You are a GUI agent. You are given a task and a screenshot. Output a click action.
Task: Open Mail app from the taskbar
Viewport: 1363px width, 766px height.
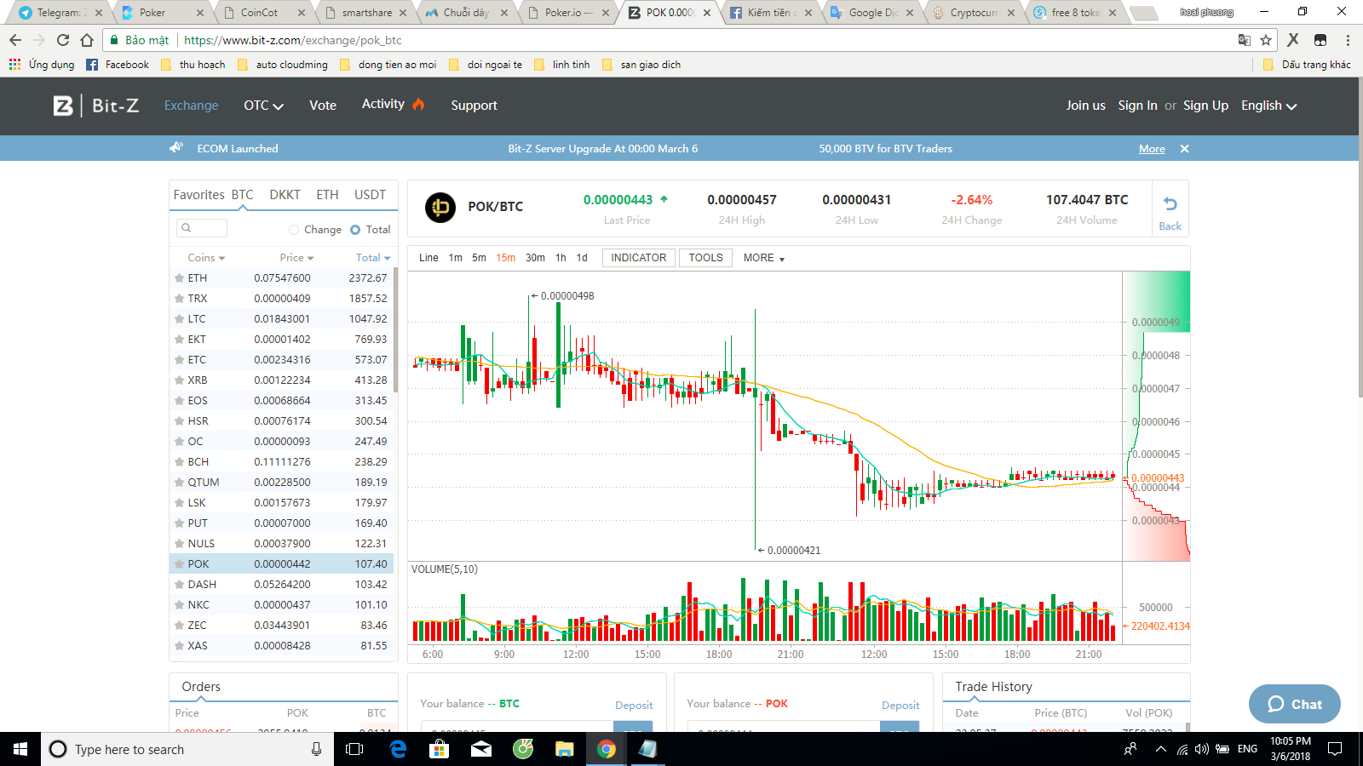pyautogui.click(x=481, y=749)
